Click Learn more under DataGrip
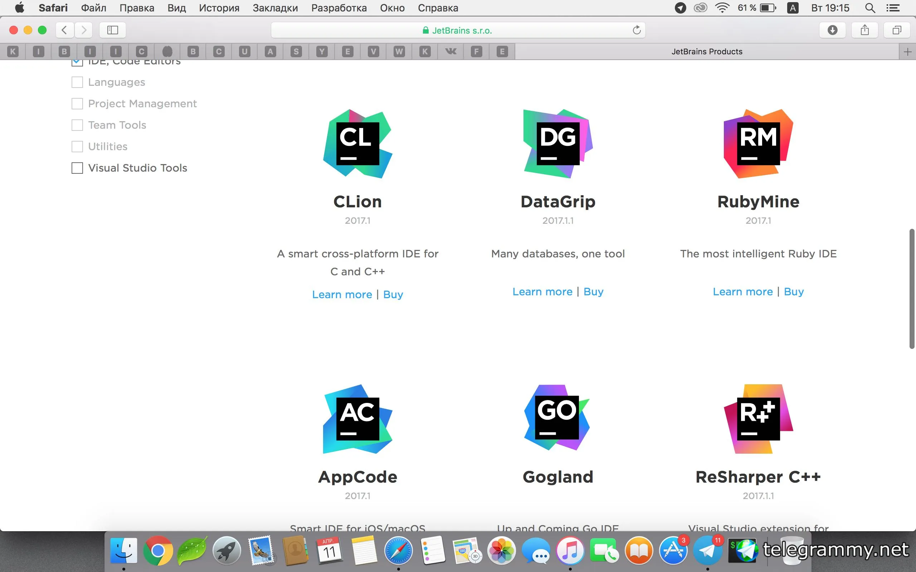The width and height of the screenshot is (916, 572). [542, 292]
